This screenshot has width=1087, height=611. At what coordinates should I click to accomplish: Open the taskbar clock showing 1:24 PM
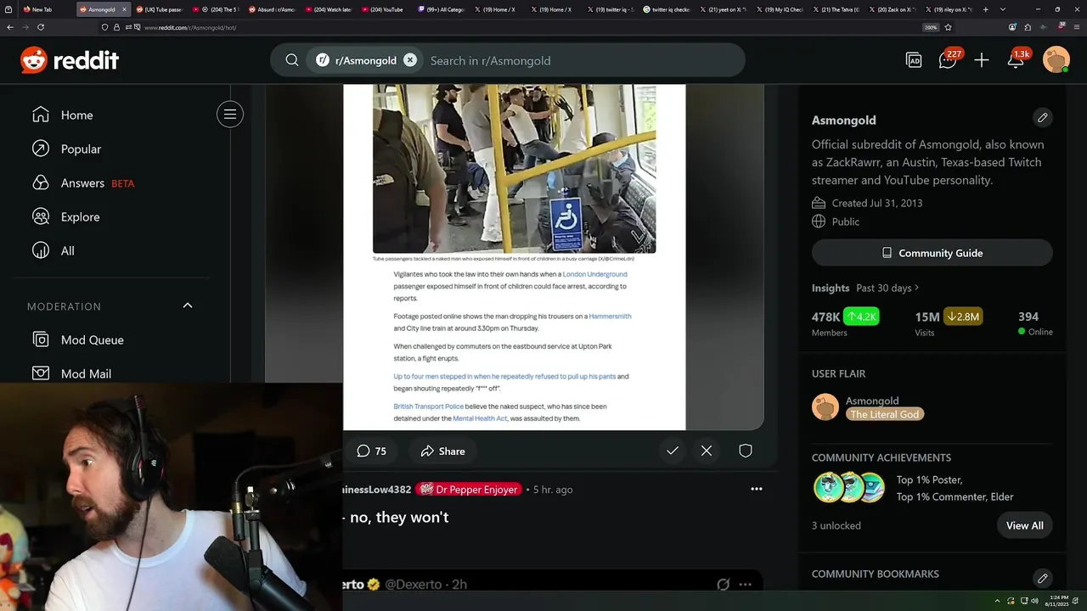[1059, 601]
